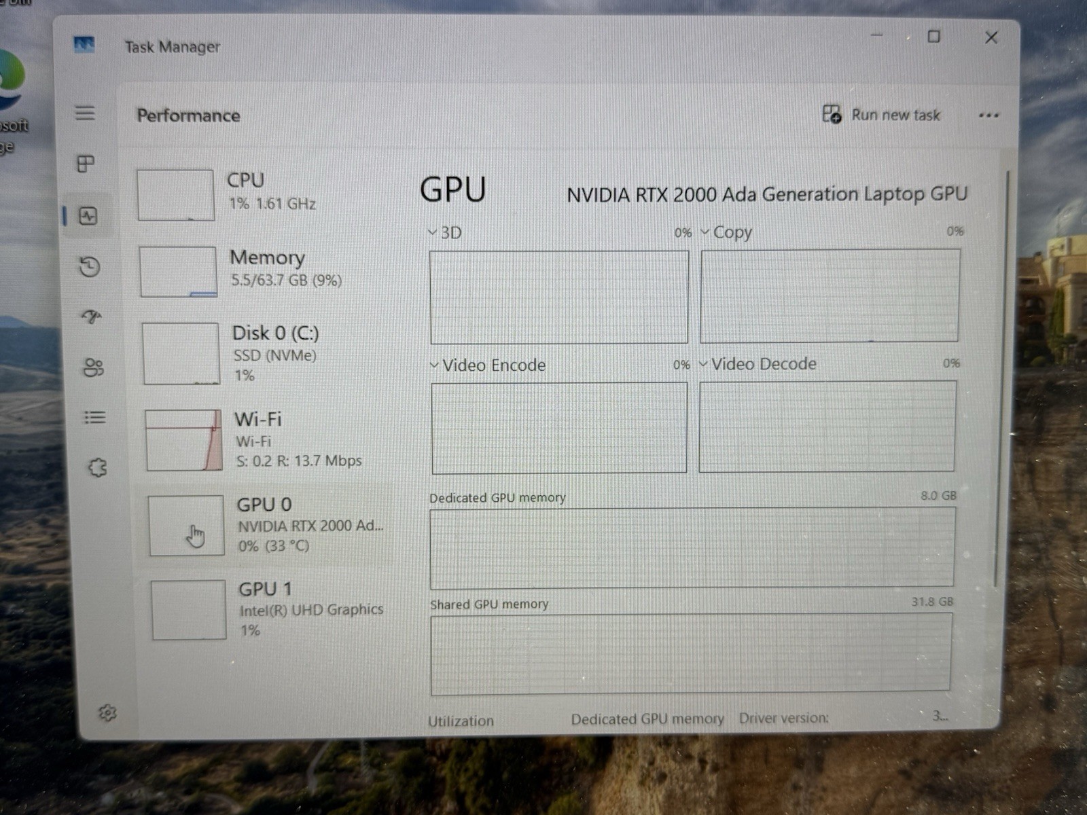Click the 3D engine utilization graph
The height and width of the screenshot is (815, 1087).
[559, 297]
